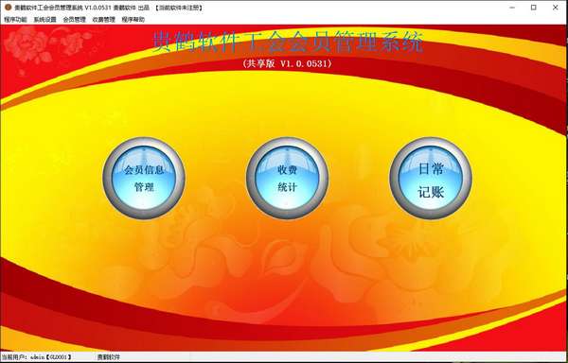The width and height of the screenshot is (568, 363).
Task: Click the 当前用户 admin status bar text
Action: [x=37, y=357]
